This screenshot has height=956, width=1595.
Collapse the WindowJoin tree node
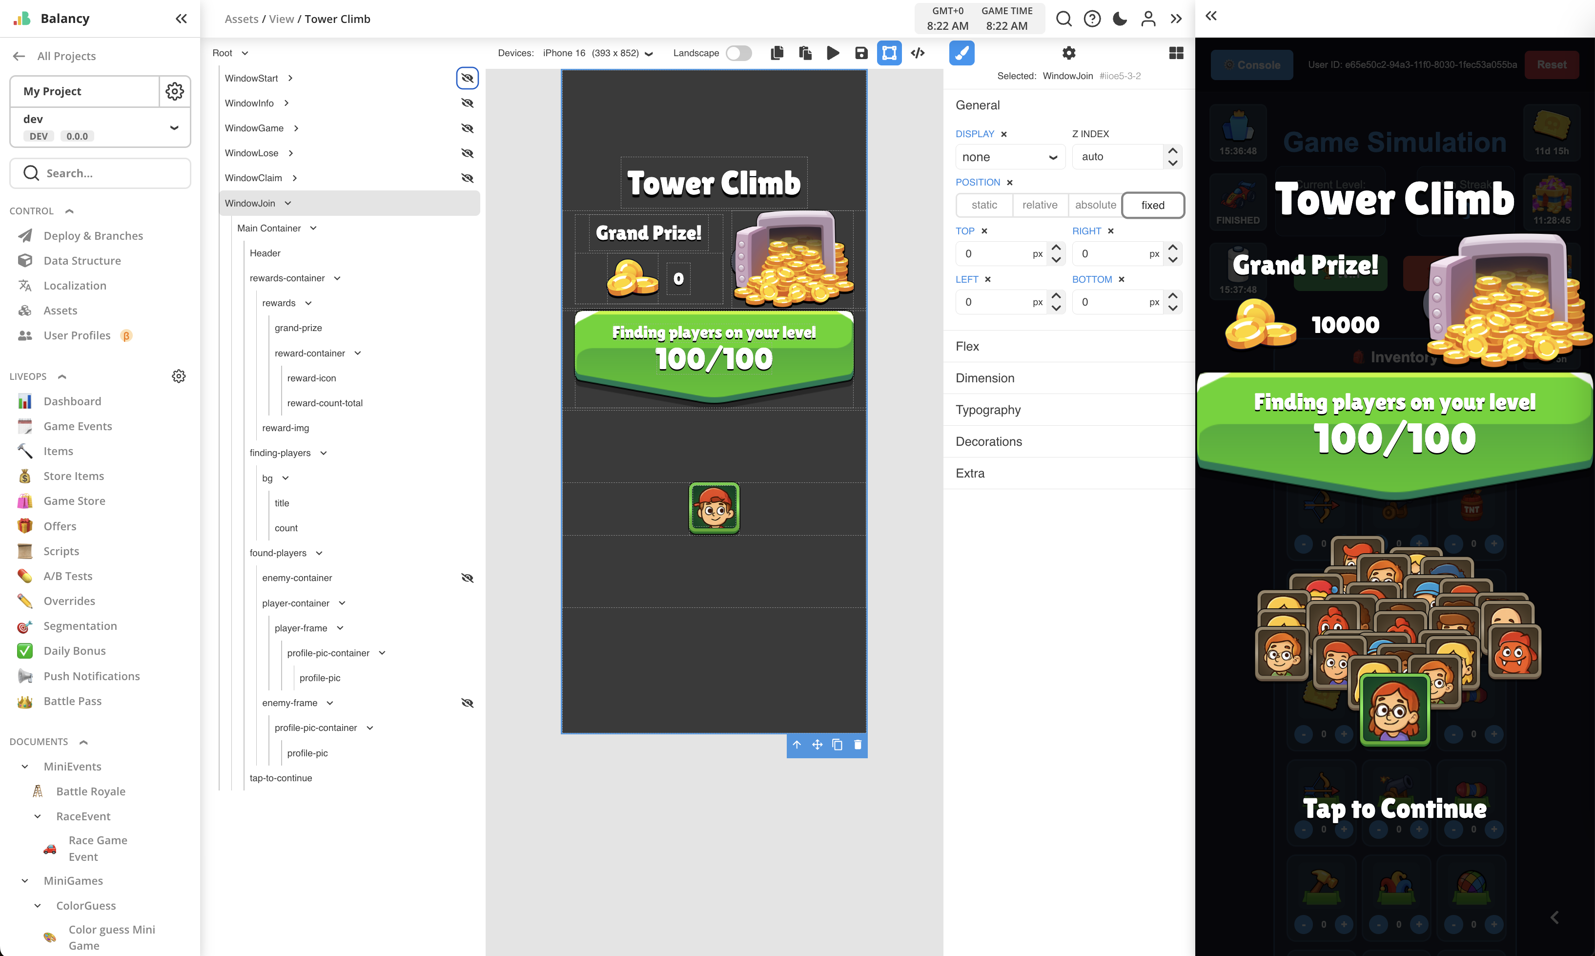(x=288, y=203)
